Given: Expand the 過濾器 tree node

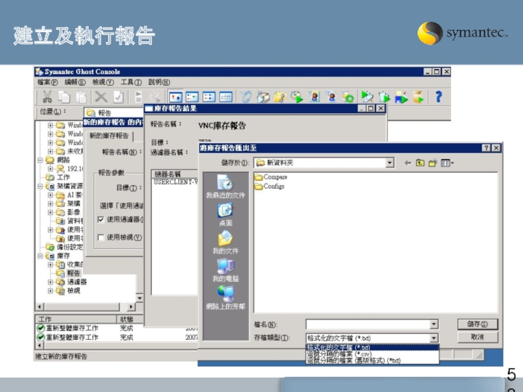Looking at the screenshot, I should [x=50, y=282].
